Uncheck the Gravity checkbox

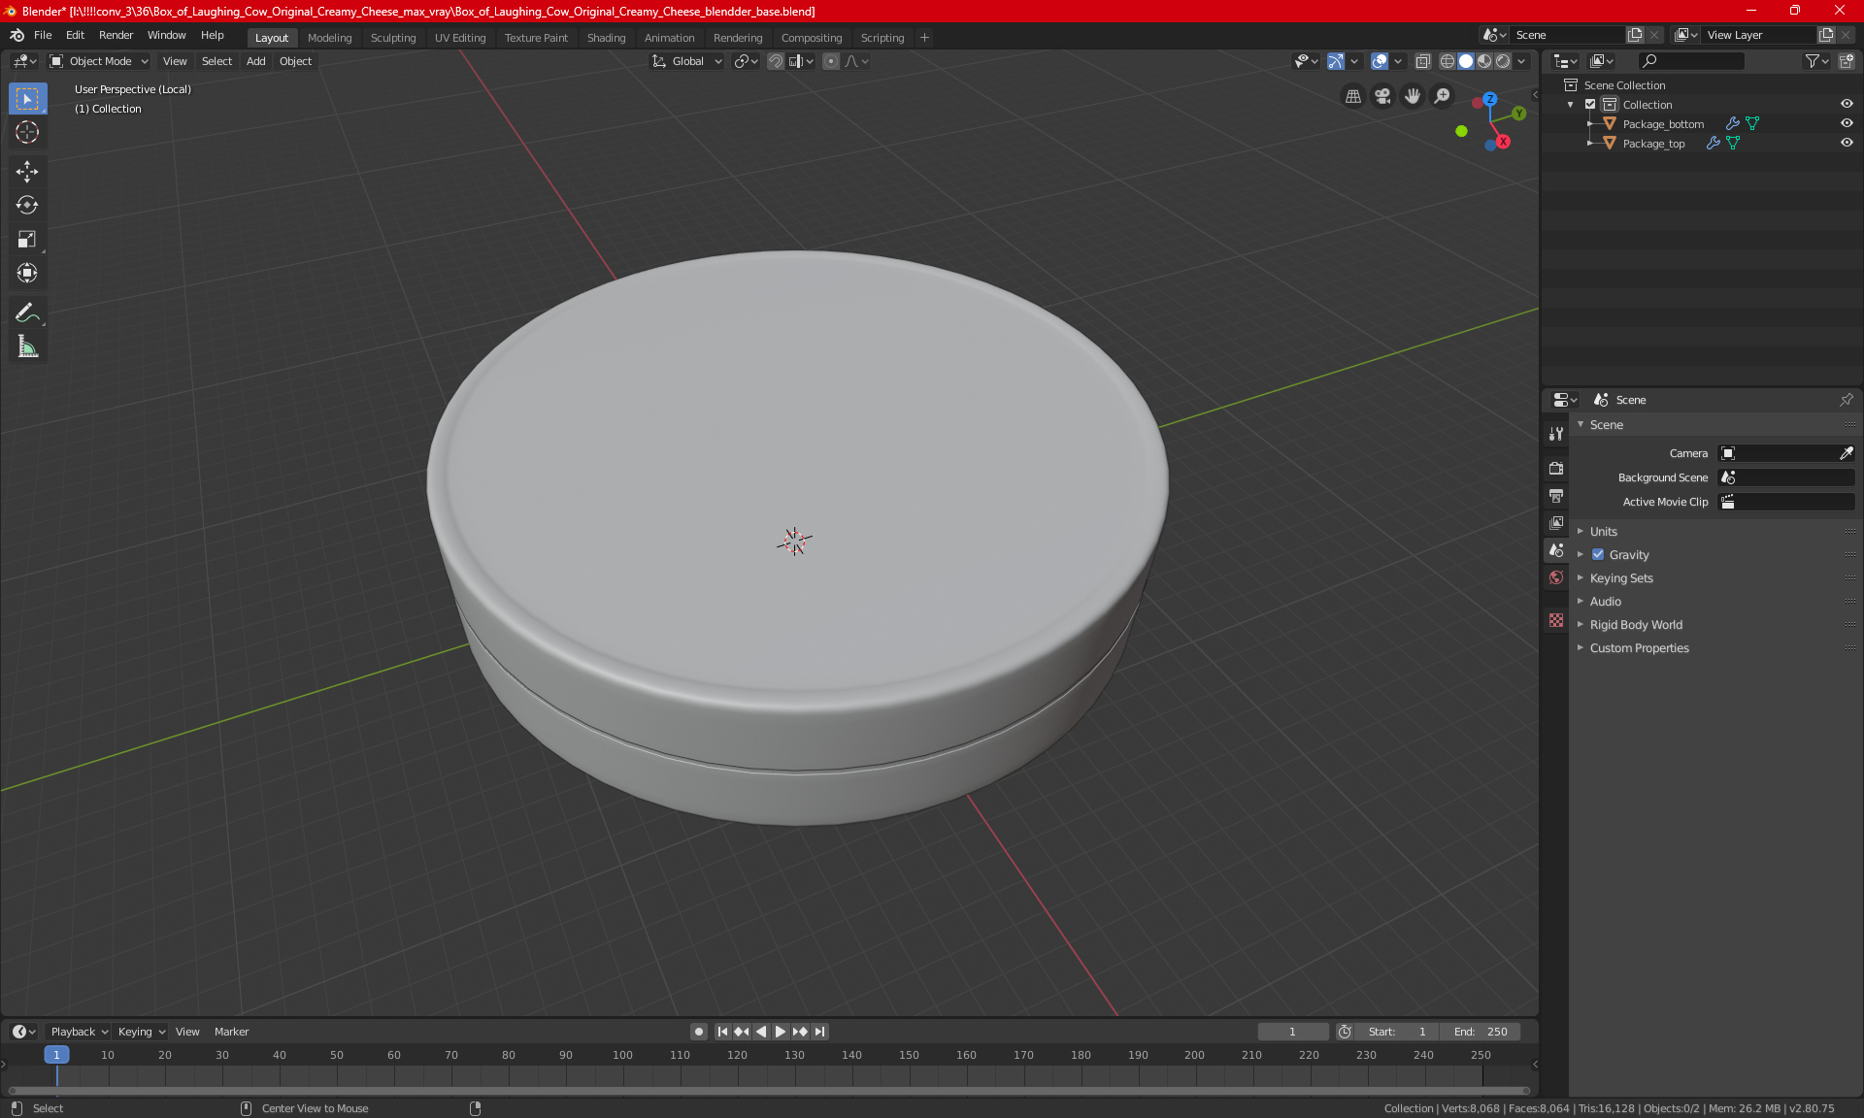click(1598, 555)
